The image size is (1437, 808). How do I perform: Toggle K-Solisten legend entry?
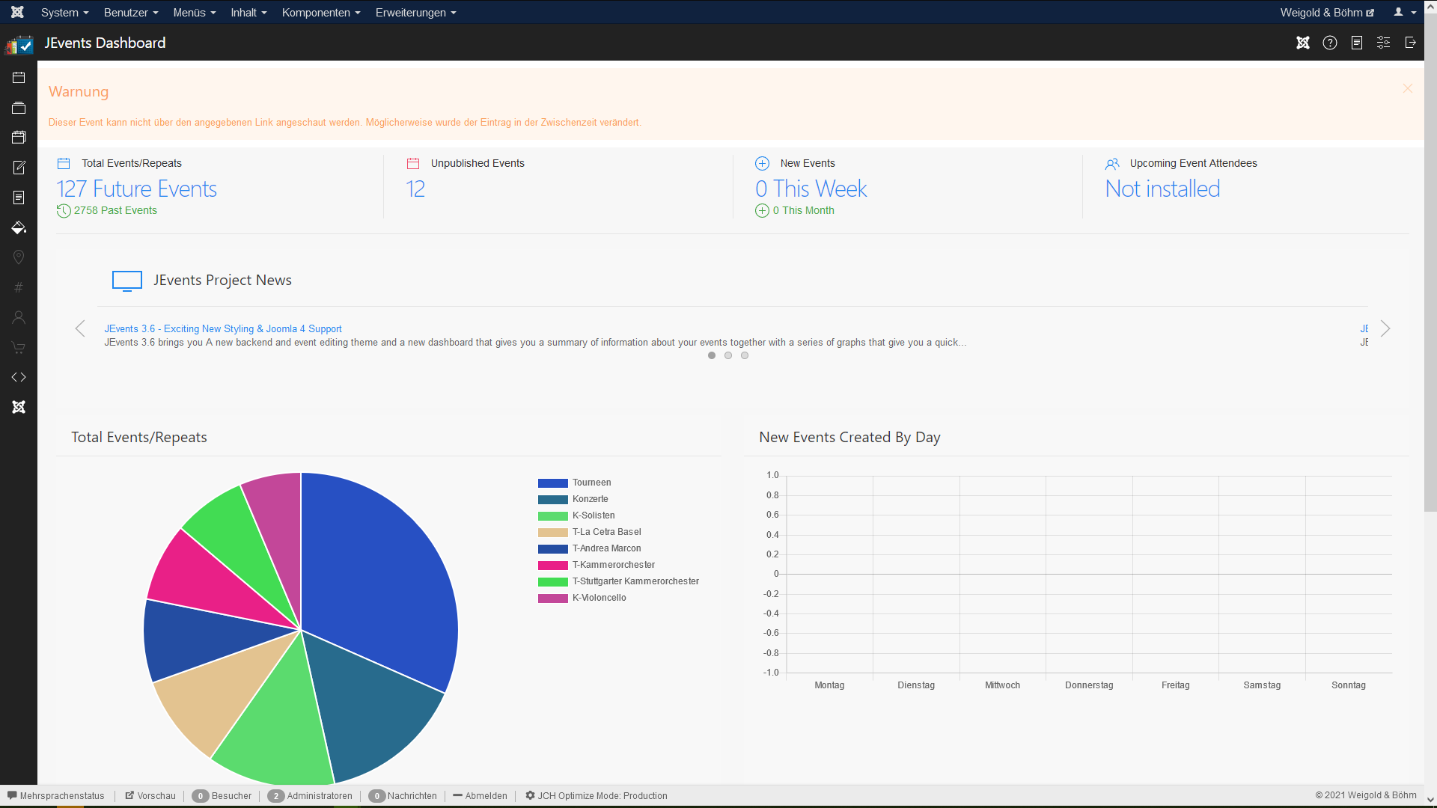[x=576, y=515]
